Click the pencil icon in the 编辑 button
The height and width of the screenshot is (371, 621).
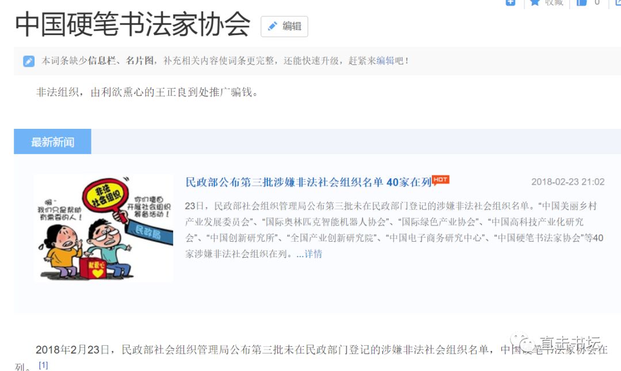[x=273, y=26]
